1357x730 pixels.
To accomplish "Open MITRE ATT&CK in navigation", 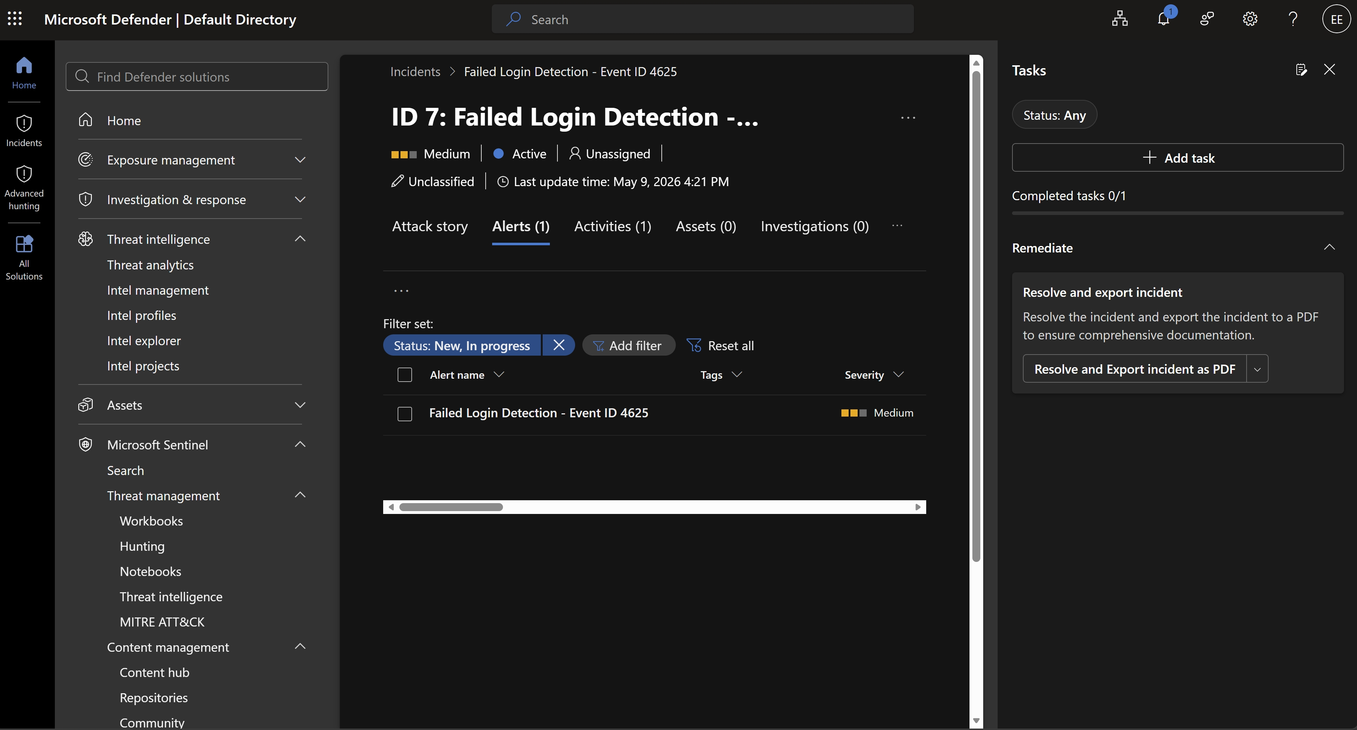I will point(162,621).
